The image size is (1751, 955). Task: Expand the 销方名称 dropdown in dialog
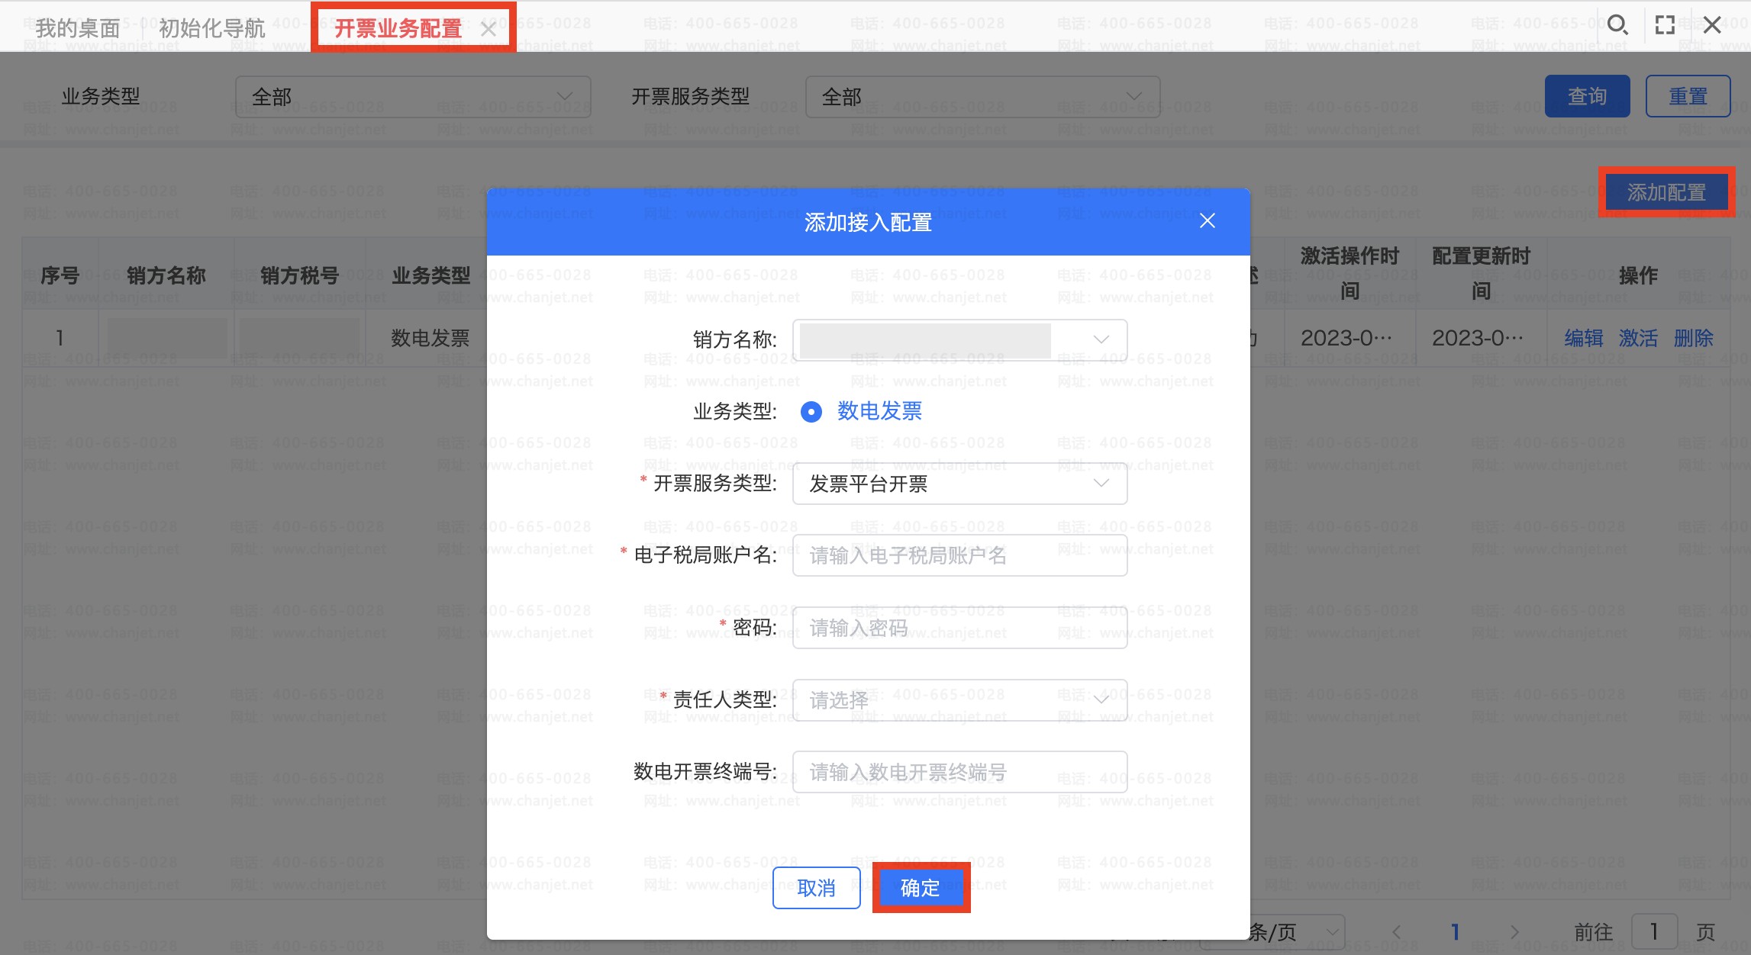pos(959,339)
